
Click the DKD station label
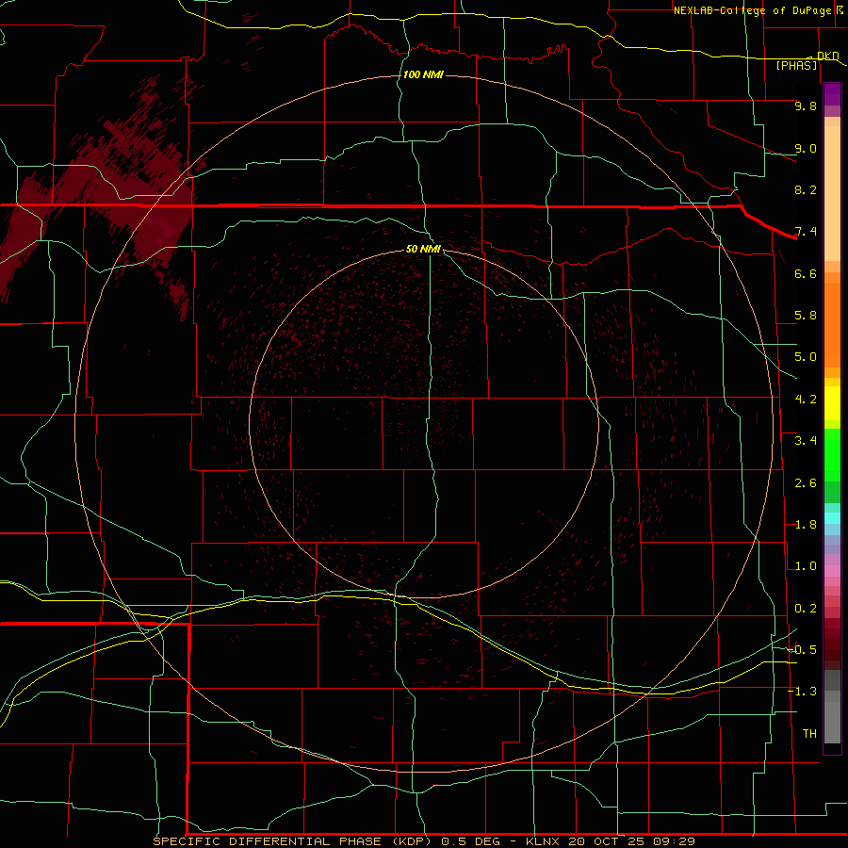coord(828,56)
